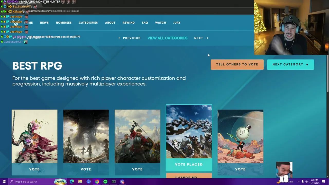Vote for the red knight swordsman game
329x185 pixels.
[137, 169]
